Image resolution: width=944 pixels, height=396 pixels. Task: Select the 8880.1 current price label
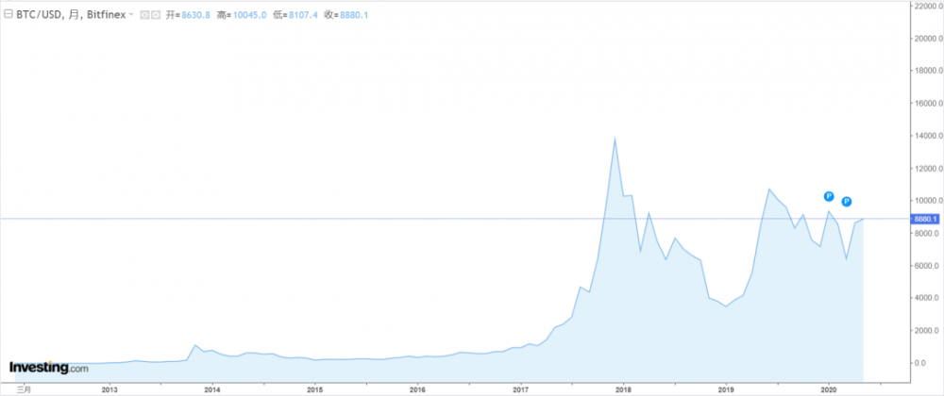click(x=924, y=219)
